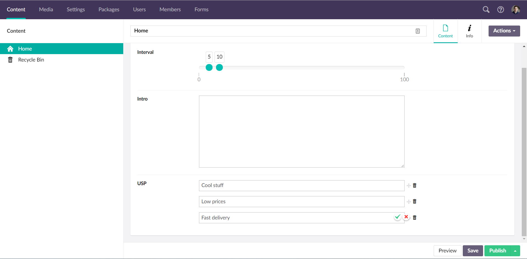Open the global search magnifier icon
The width and height of the screenshot is (527, 259).
coord(486,9)
